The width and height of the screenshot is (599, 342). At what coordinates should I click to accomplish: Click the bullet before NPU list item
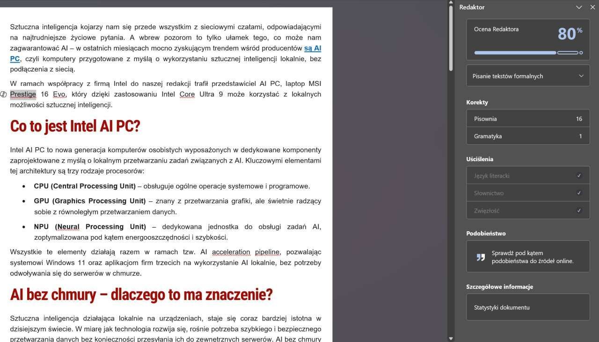click(24, 227)
